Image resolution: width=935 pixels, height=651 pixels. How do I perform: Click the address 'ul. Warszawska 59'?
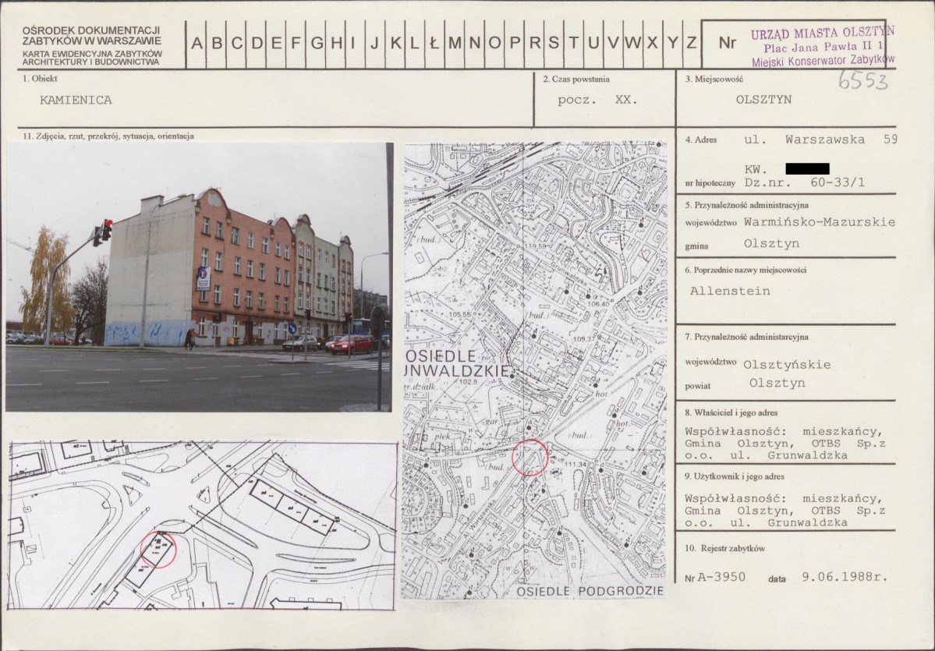[x=820, y=140]
